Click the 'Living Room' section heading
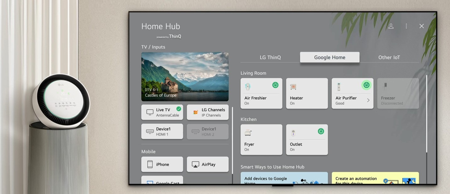450x194 pixels. click(x=253, y=73)
